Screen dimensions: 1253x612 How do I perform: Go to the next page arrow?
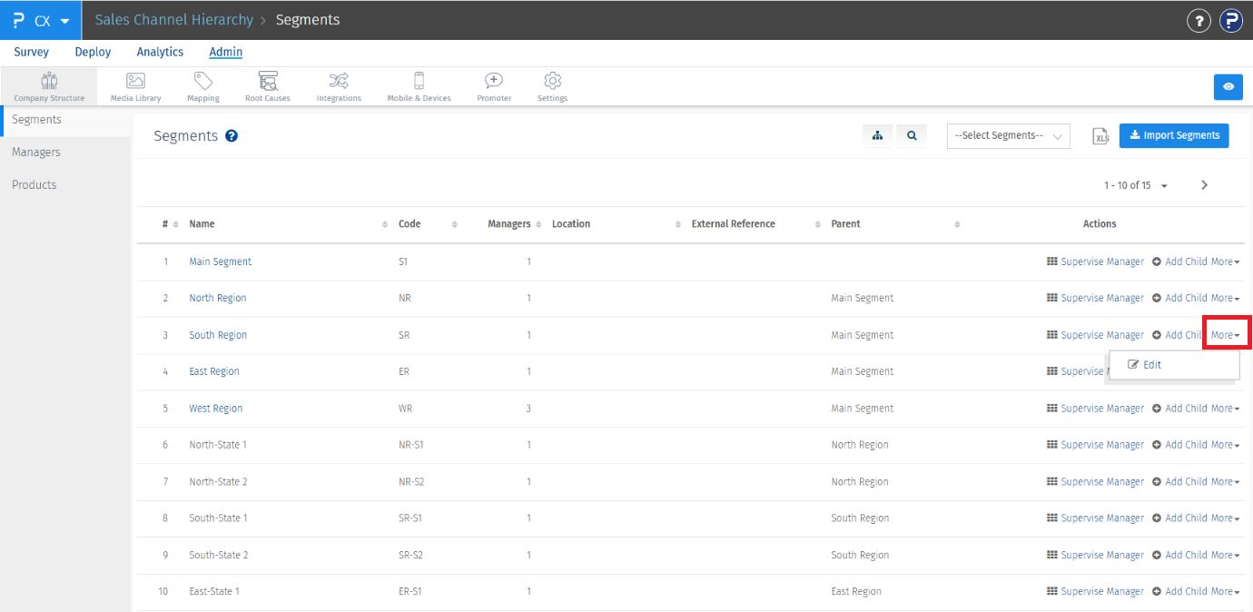[1204, 185]
